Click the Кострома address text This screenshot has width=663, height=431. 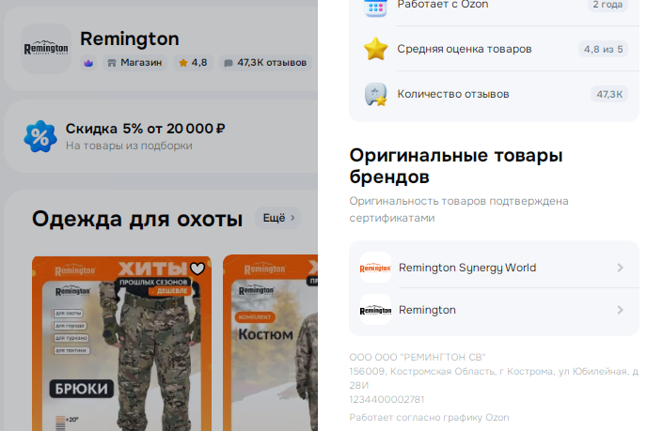click(494, 378)
